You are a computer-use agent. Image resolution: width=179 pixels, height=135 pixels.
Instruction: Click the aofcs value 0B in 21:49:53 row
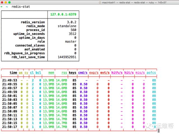coord(154,80)
